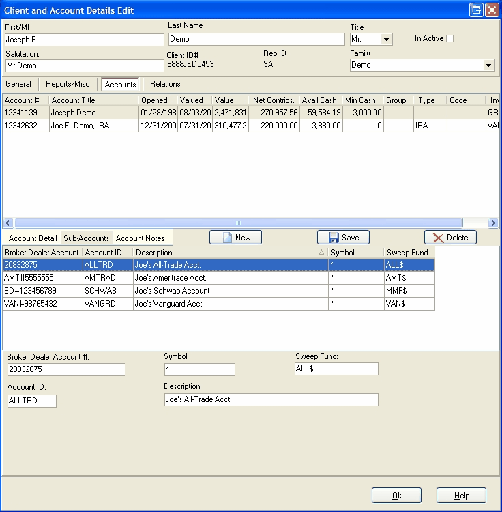Click the Help button
Viewport: 502px width, 512px height.
[461, 496]
